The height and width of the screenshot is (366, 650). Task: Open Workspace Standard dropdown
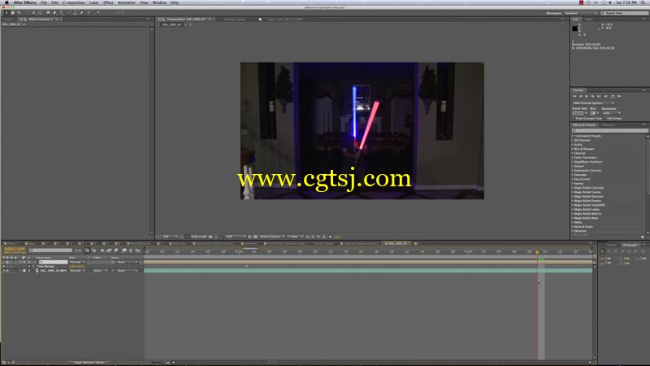[581, 13]
